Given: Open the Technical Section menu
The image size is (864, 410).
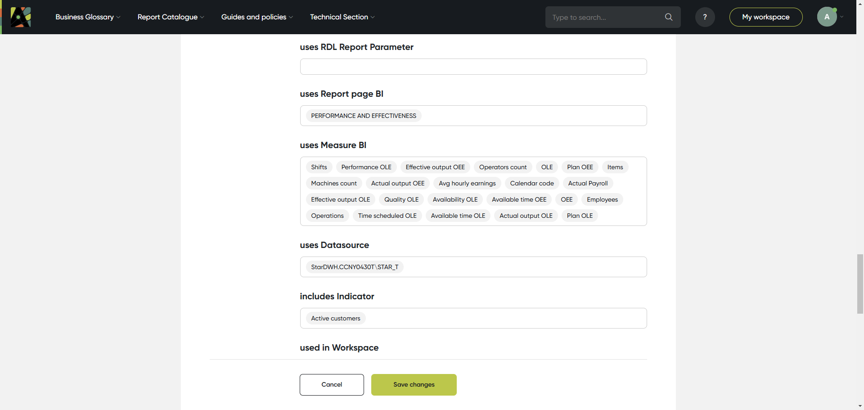Looking at the screenshot, I should point(342,17).
